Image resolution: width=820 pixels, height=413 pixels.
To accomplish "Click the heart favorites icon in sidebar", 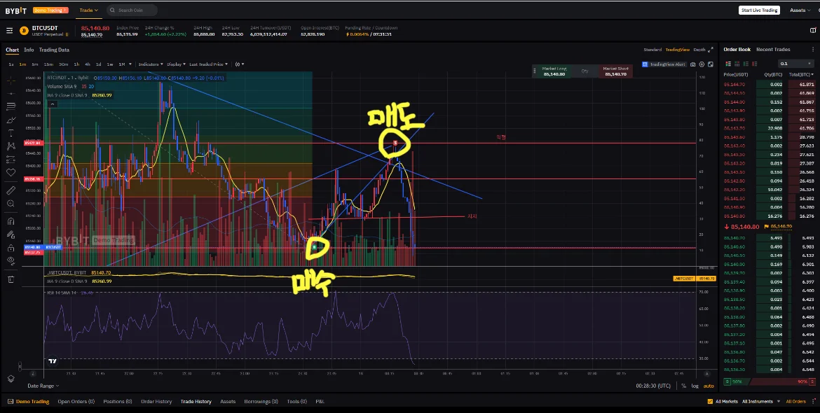I will 11,172.
